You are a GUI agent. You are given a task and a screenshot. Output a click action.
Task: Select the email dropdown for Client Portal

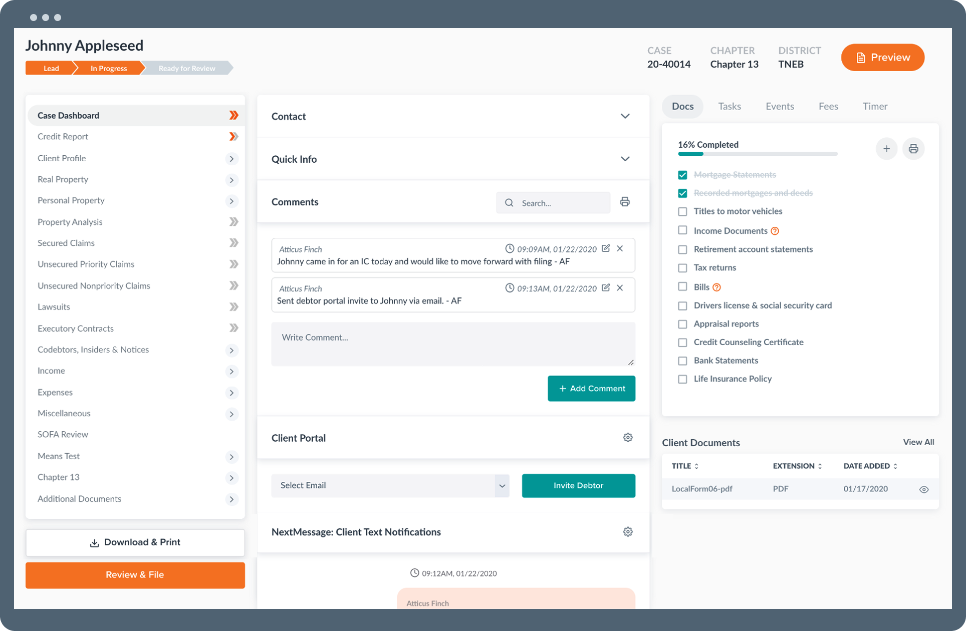point(390,485)
